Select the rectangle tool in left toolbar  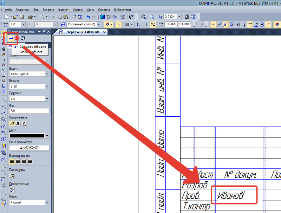(x=3, y=179)
